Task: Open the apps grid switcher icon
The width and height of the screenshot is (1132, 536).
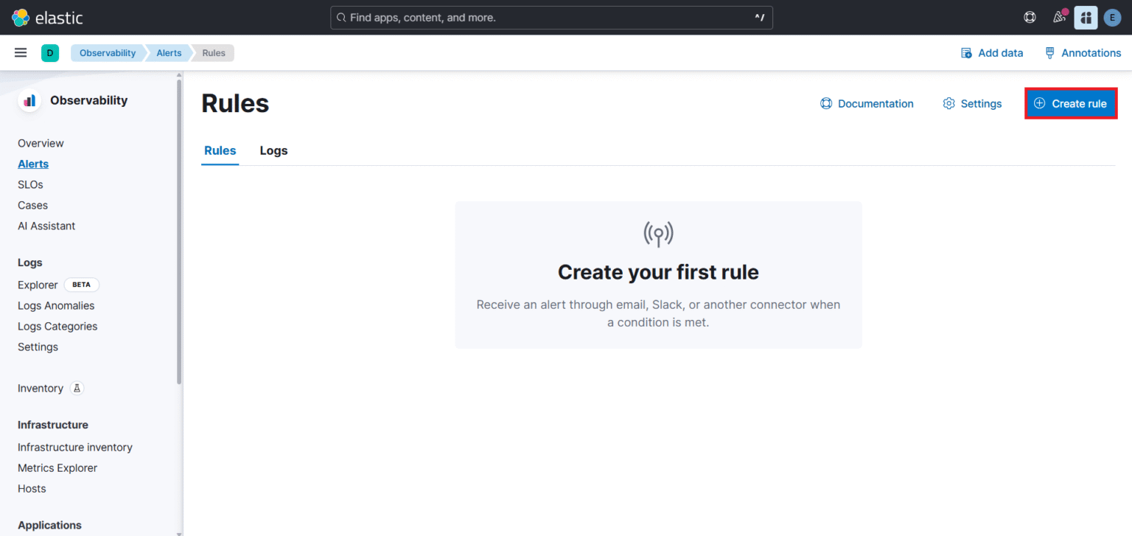Action: pyautogui.click(x=1086, y=17)
